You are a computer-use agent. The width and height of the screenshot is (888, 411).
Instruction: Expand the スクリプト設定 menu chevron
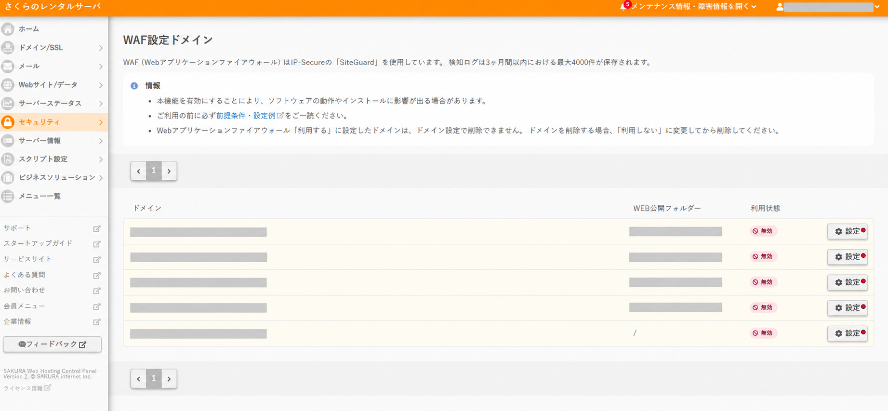point(101,159)
